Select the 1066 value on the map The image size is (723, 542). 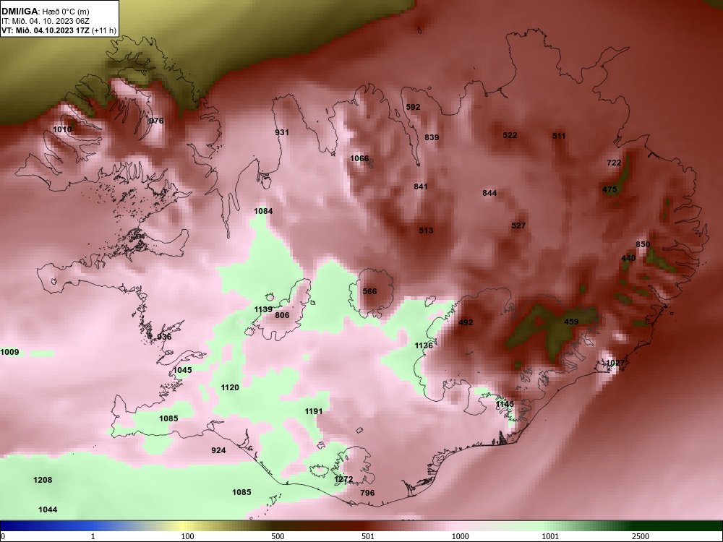pos(359,159)
